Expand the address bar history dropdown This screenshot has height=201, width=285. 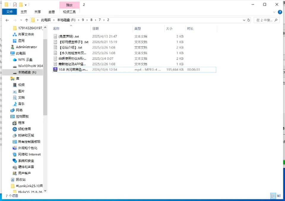pos(244,20)
